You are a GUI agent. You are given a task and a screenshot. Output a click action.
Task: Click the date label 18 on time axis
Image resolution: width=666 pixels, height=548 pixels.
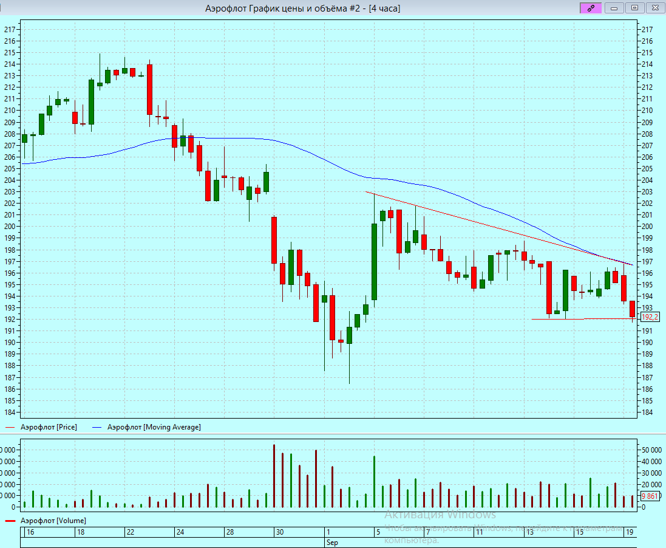[81, 532]
